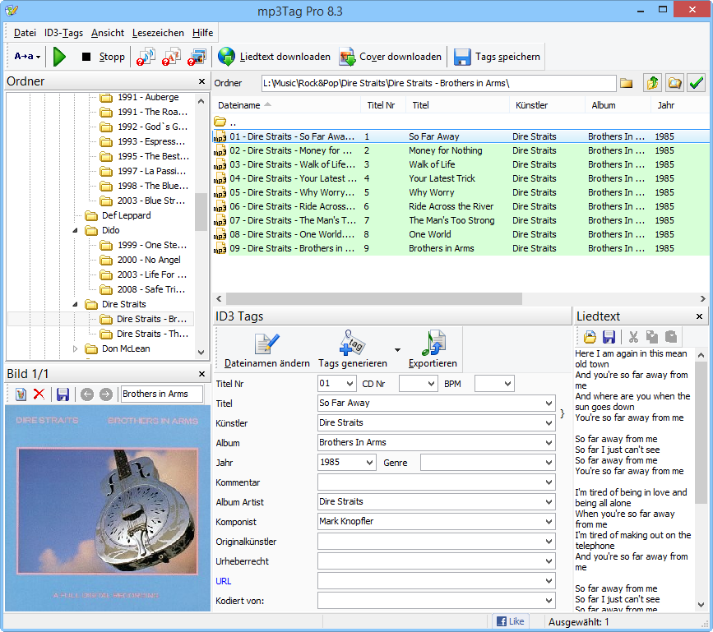The width and height of the screenshot is (713, 632).
Task: Select the Walk of Life track row
Action: click(x=461, y=164)
